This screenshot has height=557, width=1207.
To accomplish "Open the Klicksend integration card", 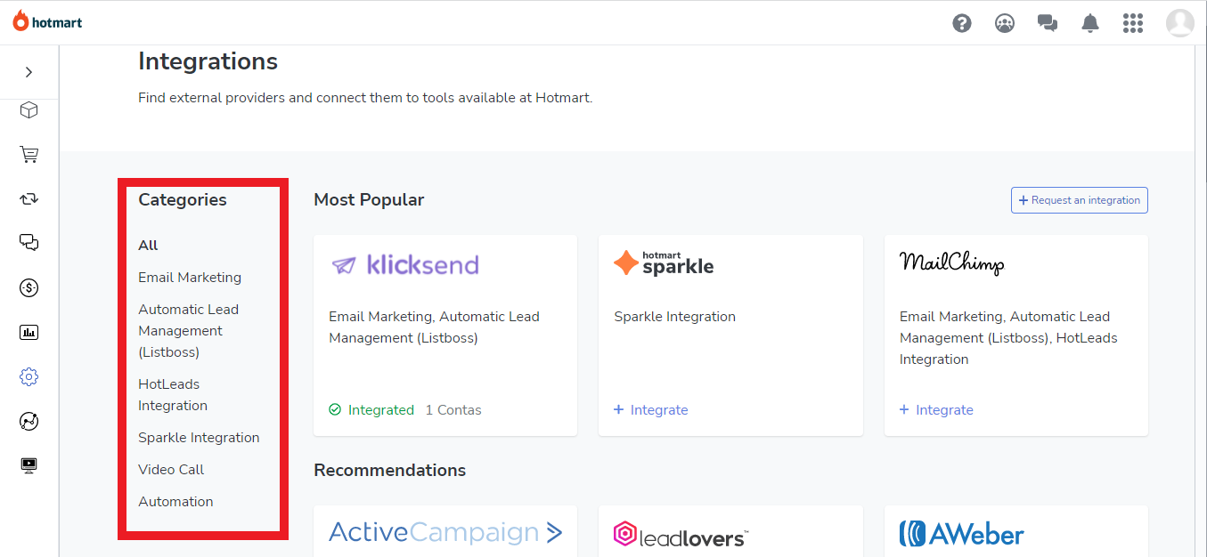I will tap(445, 335).
